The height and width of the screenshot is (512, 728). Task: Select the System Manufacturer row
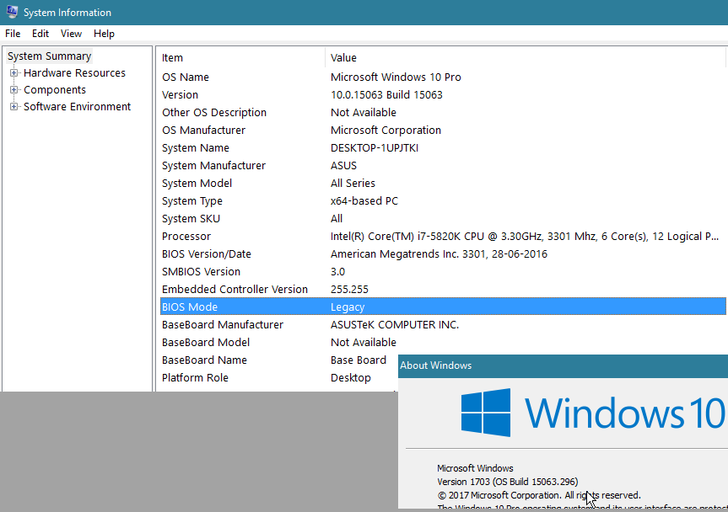(x=443, y=165)
